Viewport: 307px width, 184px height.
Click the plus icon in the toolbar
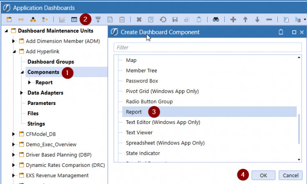tap(233, 20)
